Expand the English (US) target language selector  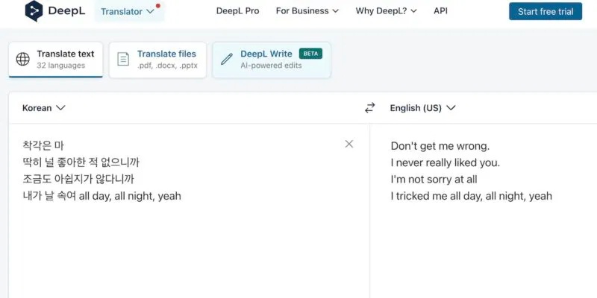(x=422, y=108)
